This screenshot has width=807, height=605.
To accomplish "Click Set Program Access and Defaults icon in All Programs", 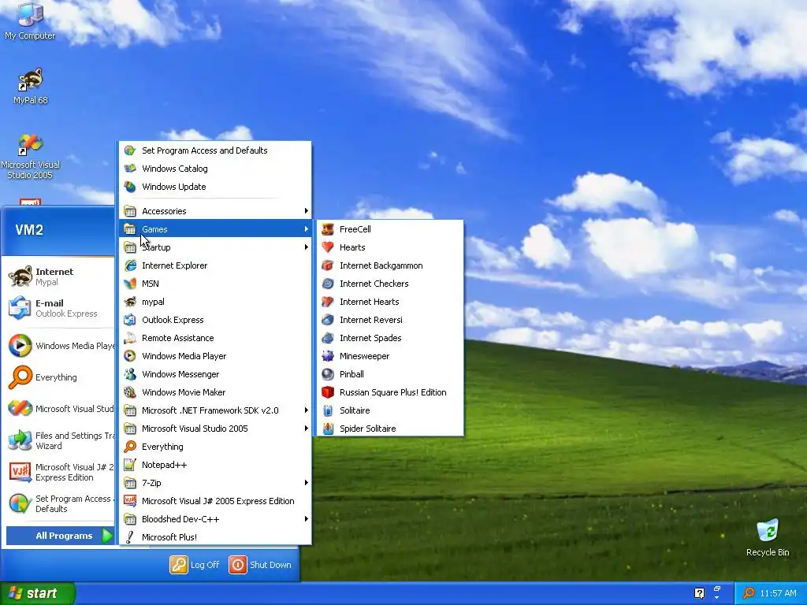I will 130,150.
